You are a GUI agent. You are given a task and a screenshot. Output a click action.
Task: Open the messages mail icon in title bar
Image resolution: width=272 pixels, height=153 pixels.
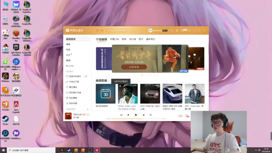click(x=182, y=31)
